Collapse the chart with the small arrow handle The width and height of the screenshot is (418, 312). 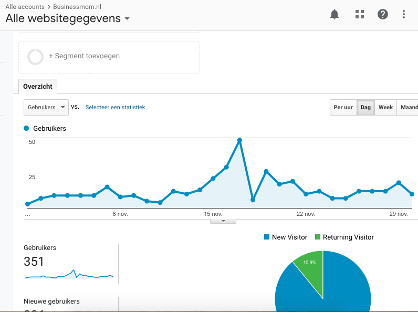click(223, 221)
